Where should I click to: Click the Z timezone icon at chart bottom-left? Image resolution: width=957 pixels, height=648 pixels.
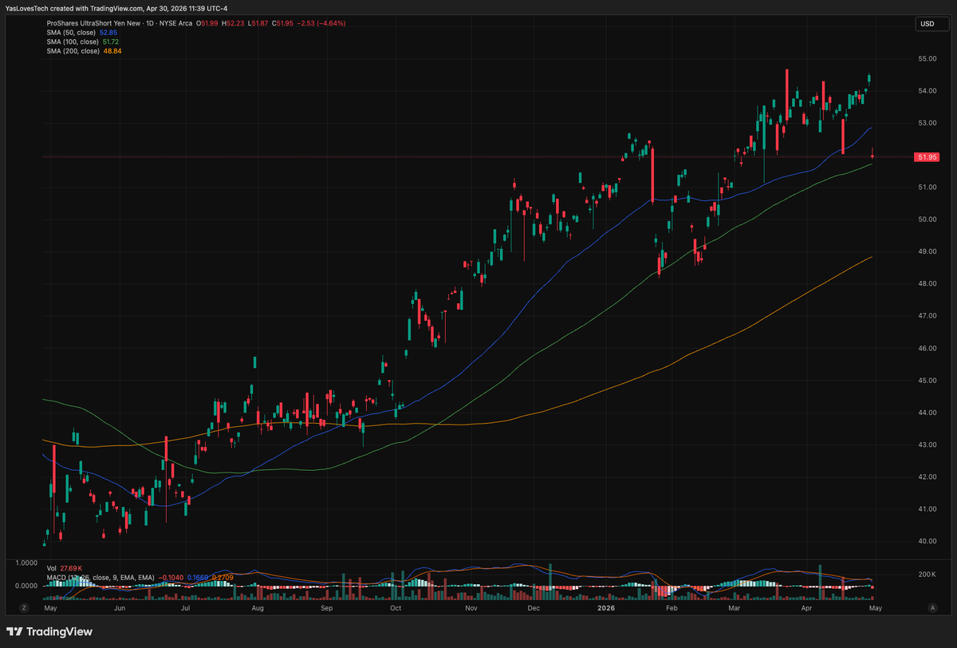[25, 608]
